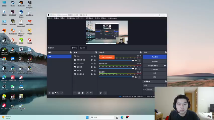Open the 编辑(E) menu

pyautogui.click(x=56, y=18)
